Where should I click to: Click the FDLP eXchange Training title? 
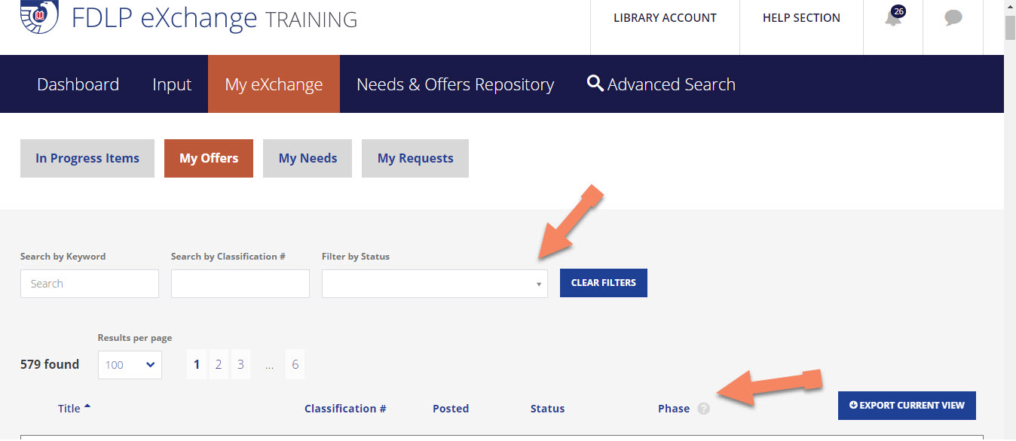point(214,18)
